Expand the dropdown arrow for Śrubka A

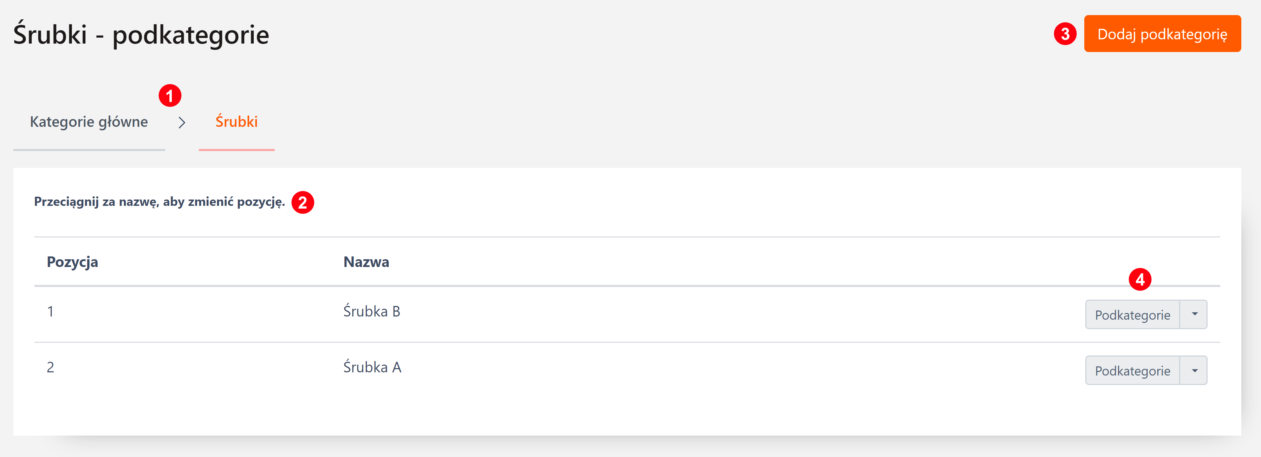pyautogui.click(x=1195, y=370)
